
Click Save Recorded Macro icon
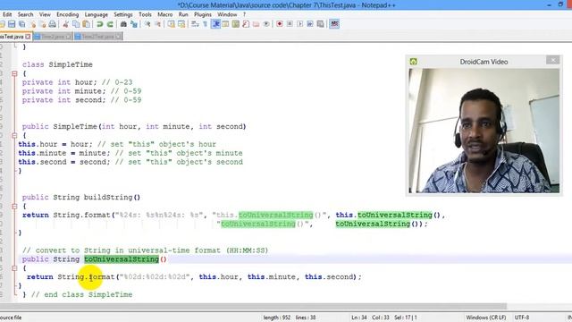[x=320, y=24]
